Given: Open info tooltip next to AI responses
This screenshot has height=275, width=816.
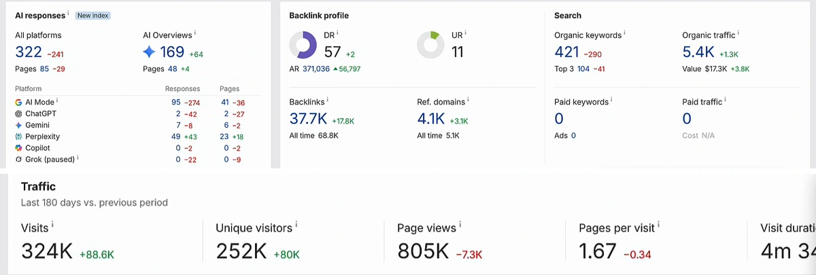Looking at the screenshot, I should click(68, 13).
